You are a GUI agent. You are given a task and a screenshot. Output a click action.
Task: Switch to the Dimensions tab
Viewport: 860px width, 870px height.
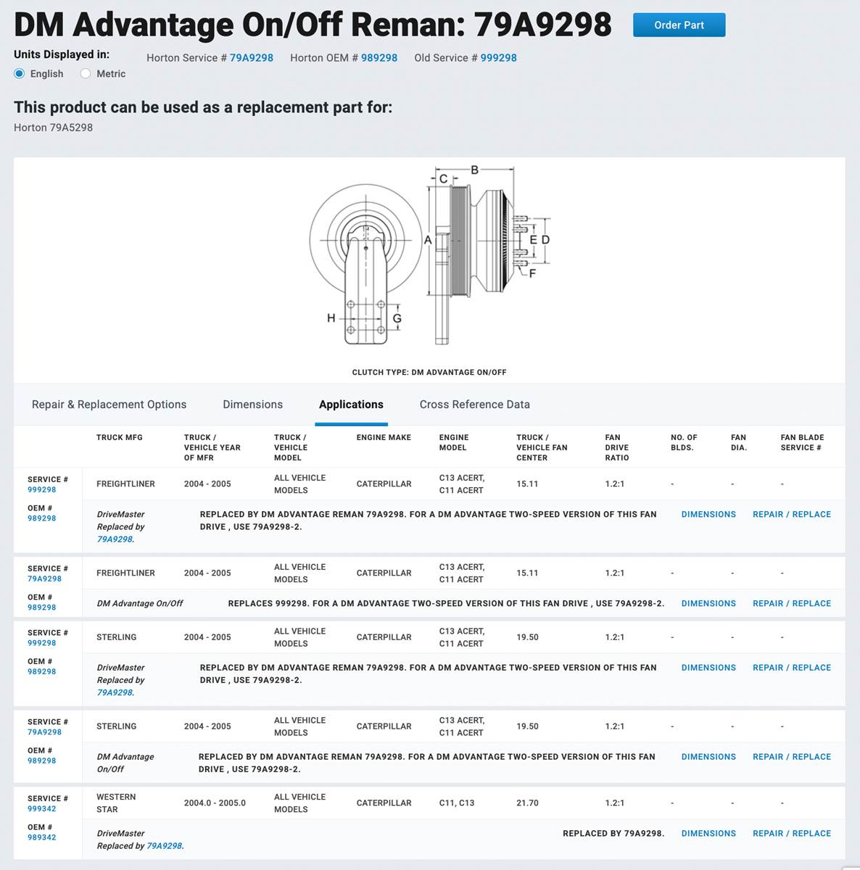252,405
